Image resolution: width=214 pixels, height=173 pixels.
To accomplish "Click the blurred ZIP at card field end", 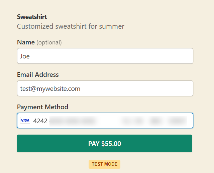I will [177, 121].
